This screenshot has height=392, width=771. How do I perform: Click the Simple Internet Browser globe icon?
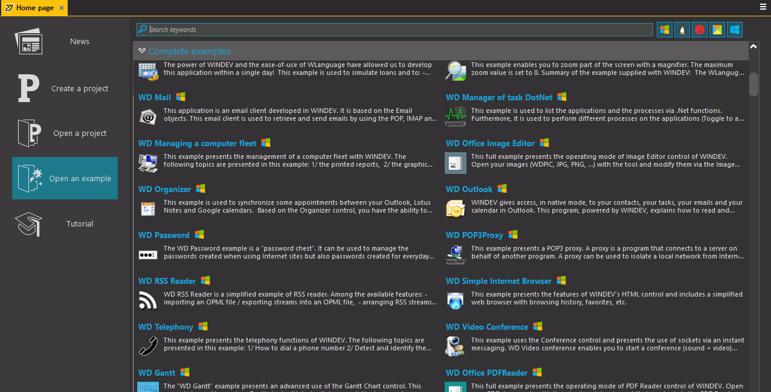[456, 300]
